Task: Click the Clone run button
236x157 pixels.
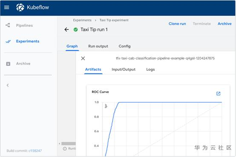Action: [177, 24]
